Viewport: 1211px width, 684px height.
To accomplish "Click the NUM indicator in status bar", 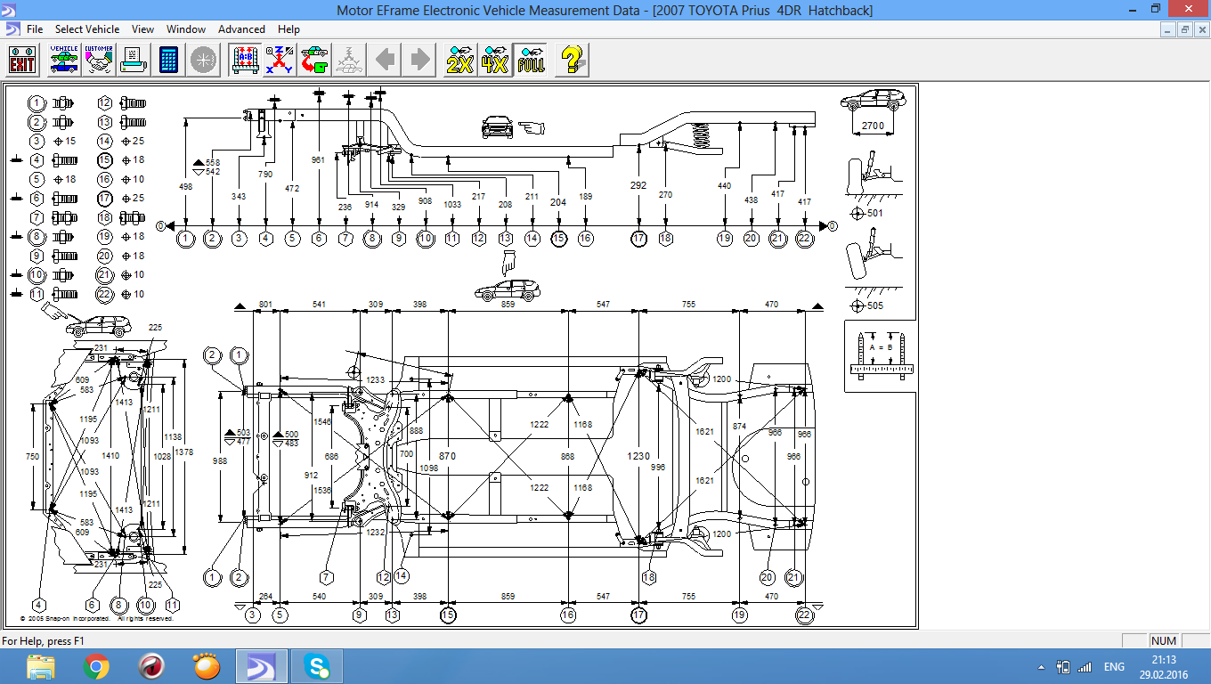I will tap(1163, 641).
